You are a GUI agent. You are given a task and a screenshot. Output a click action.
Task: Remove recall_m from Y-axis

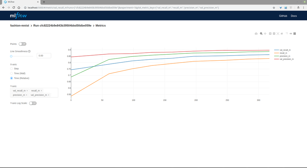(41, 91)
